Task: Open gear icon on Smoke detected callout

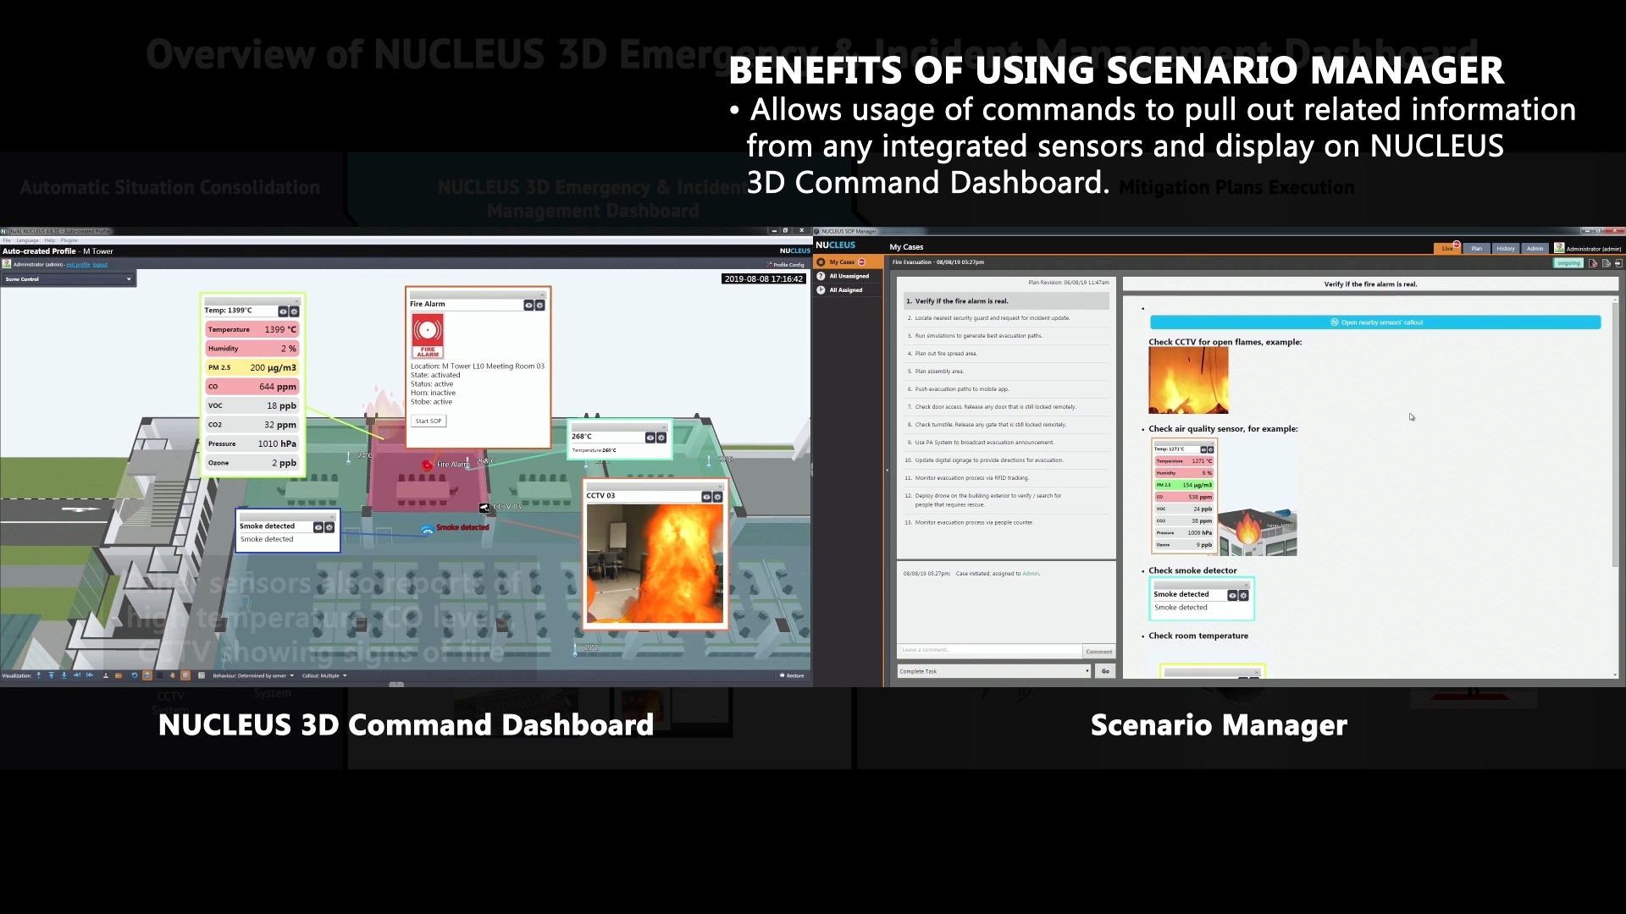Action: [329, 527]
